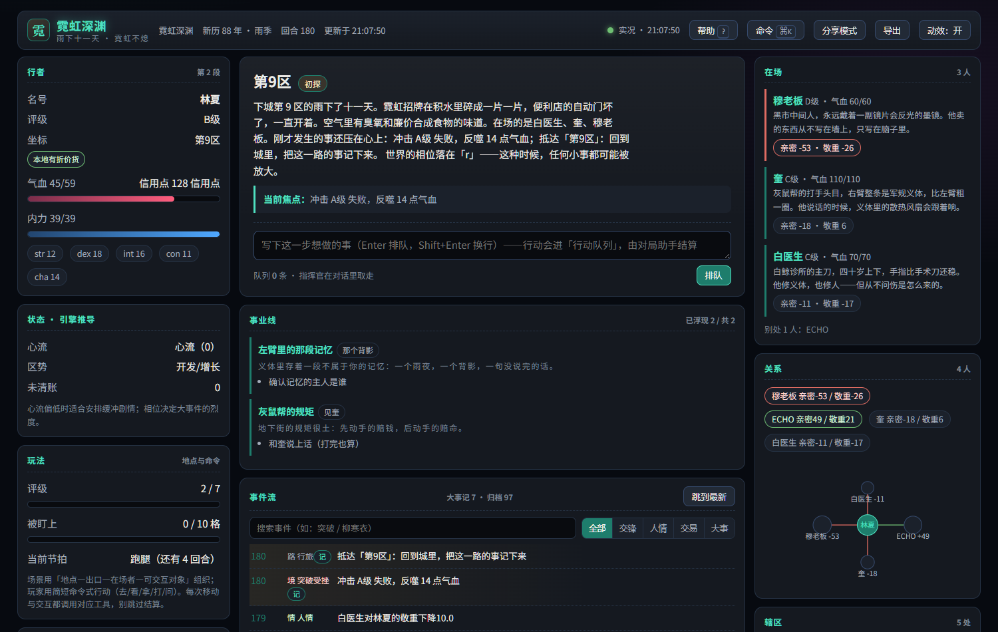Click 穆老板 name in 在场 panel
Image resolution: width=998 pixels, height=632 pixels.
(x=788, y=100)
